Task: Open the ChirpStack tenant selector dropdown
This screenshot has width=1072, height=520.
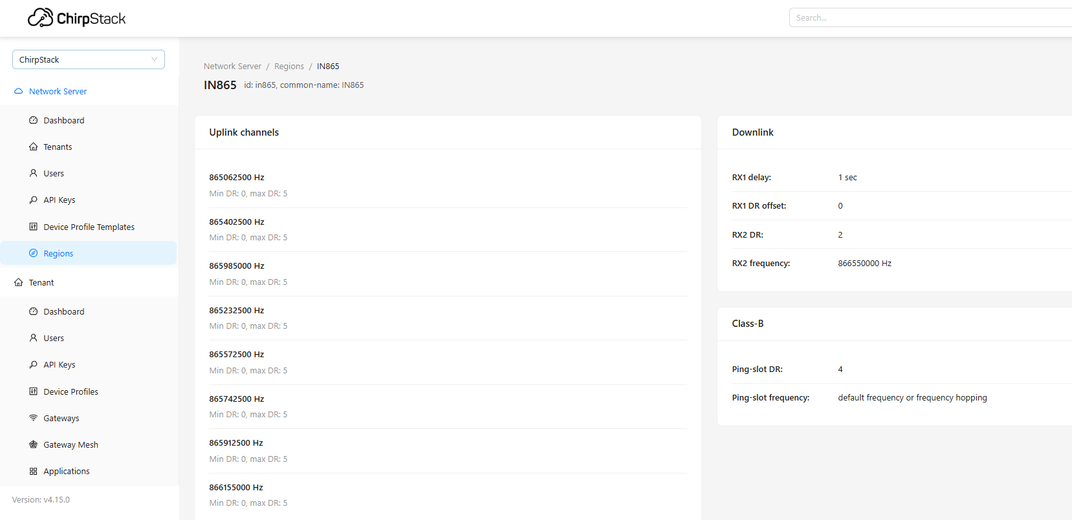Action: coord(89,59)
